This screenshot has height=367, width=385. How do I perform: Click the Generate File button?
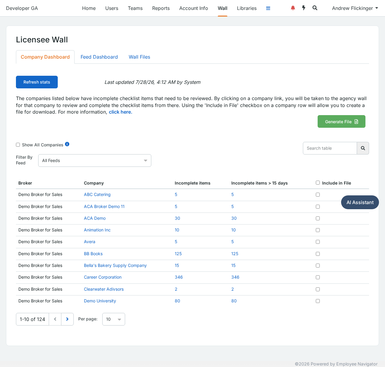341,121
